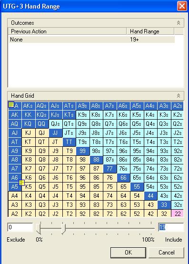This screenshot has height=264, width=189.
Task: Click the Exclude slider handle at 0%
Action: pos(39,229)
